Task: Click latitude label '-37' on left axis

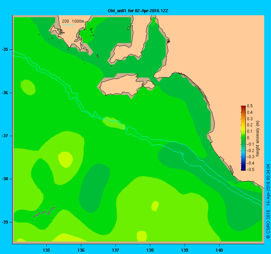Action: pyautogui.click(x=5, y=136)
